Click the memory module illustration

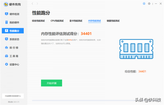136,49
